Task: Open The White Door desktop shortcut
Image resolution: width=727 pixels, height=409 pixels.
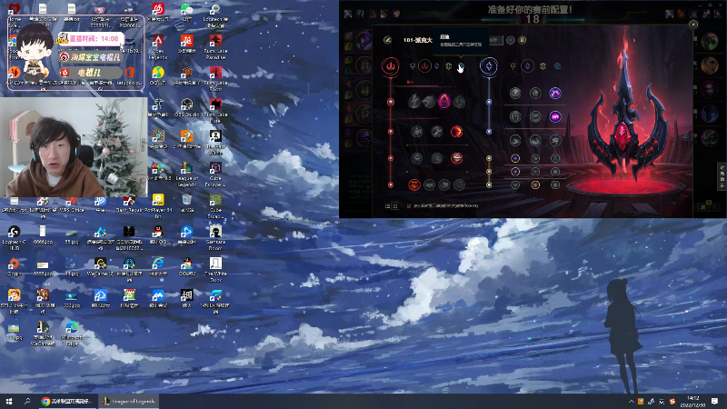Action: coord(215,270)
